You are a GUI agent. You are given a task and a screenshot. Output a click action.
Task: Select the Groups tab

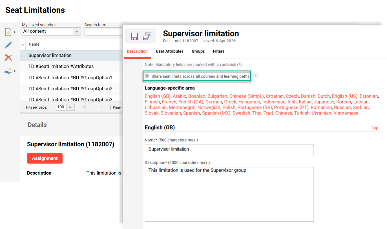(x=198, y=51)
